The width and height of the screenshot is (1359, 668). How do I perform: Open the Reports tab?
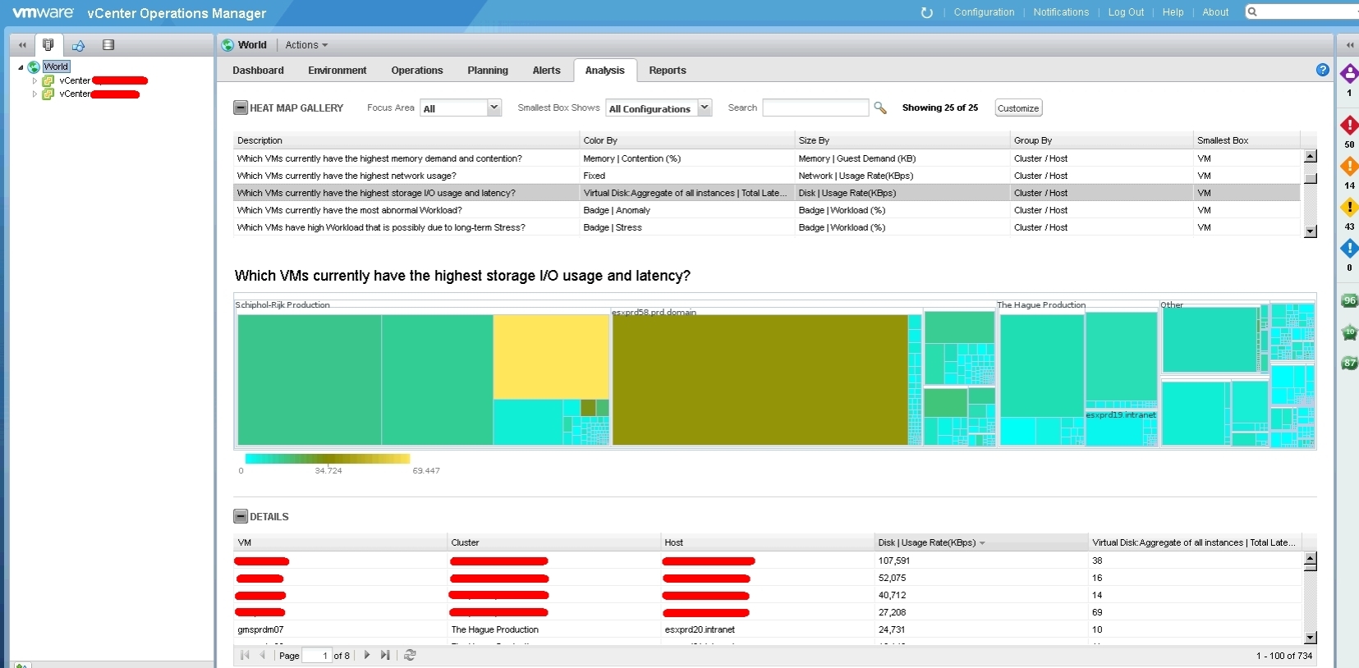tap(668, 71)
